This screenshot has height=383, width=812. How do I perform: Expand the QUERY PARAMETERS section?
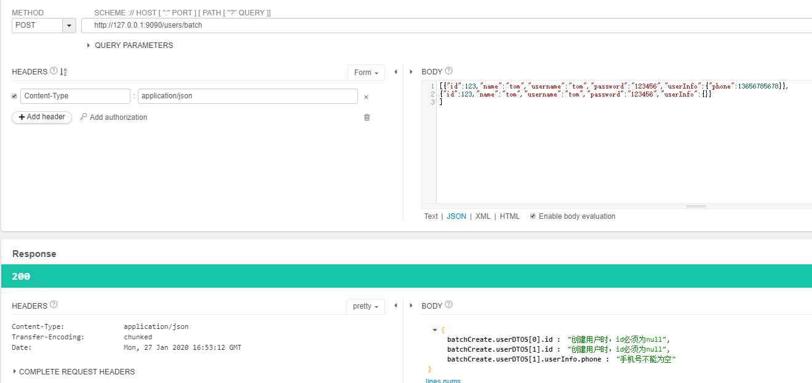(x=130, y=45)
